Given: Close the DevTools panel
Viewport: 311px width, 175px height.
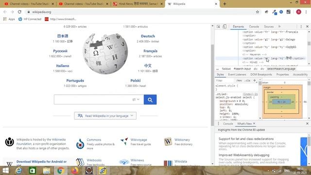Looking at the screenshot, I should coord(307,27).
